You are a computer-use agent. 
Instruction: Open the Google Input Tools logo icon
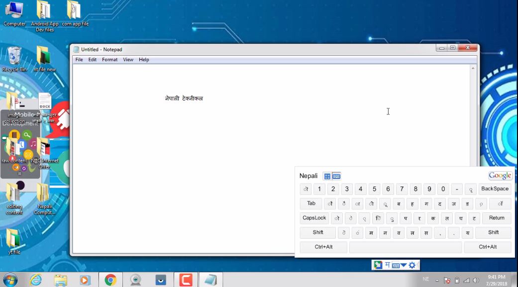pos(378,265)
